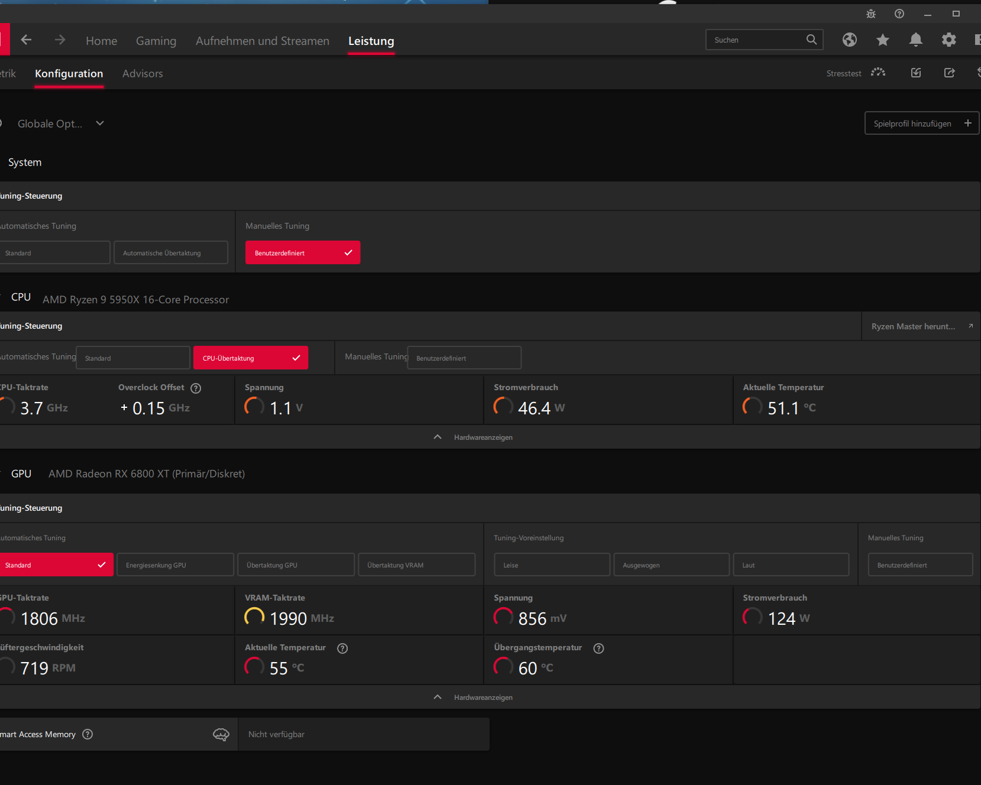The image size is (981, 785).
Task: Click the CPU Spannung gauge
Action: point(254,406)
